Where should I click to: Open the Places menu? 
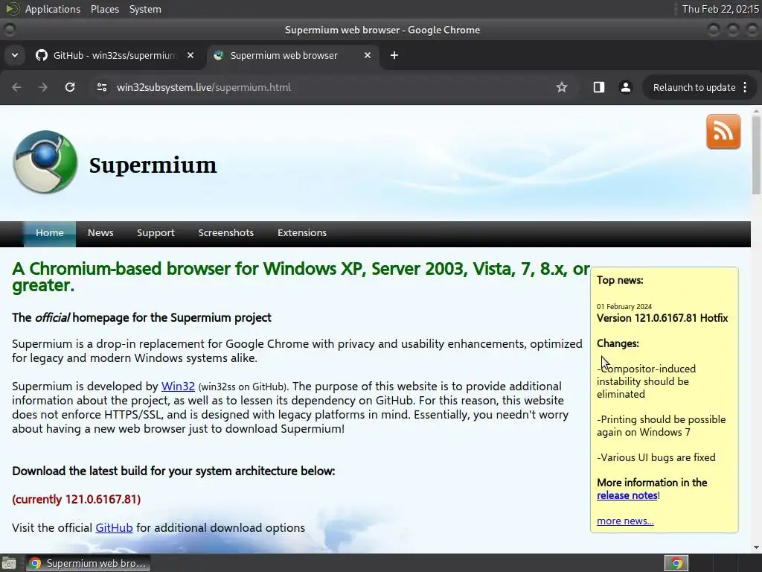104,9
